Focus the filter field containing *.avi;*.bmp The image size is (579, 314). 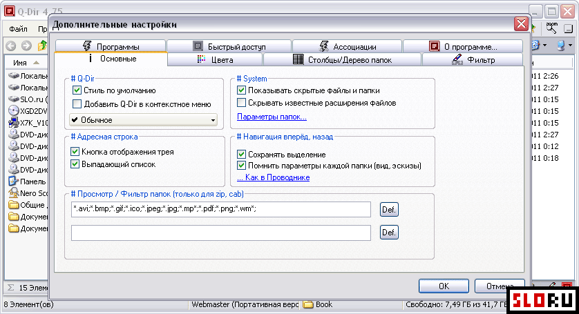(x=221, y=209)
